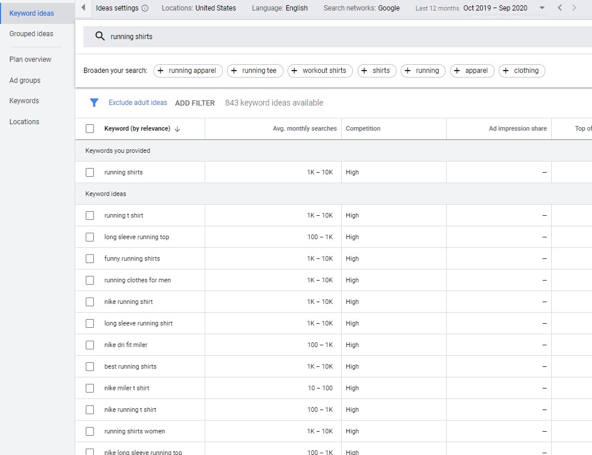
Task: Sort by Avg. monthly searches column
Action: [304, 128]
